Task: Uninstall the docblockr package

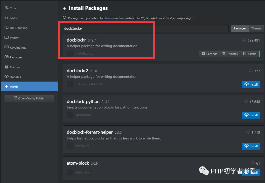Action: (x=230, y=54)
